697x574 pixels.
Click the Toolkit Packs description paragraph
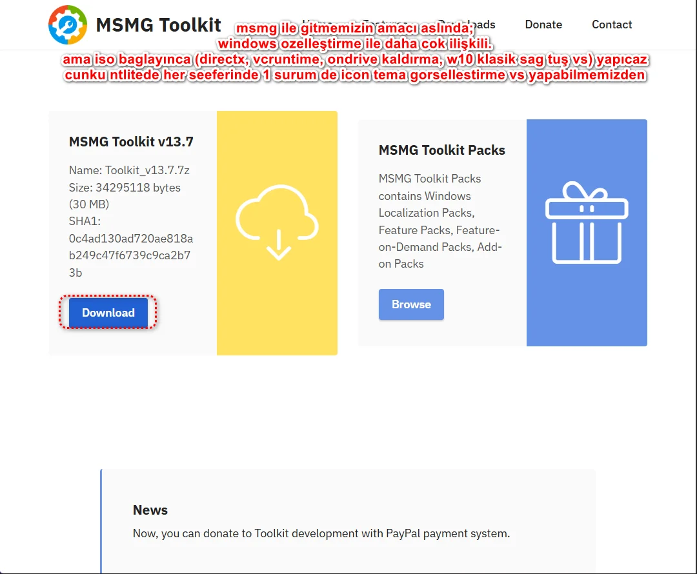click(440, 221)
